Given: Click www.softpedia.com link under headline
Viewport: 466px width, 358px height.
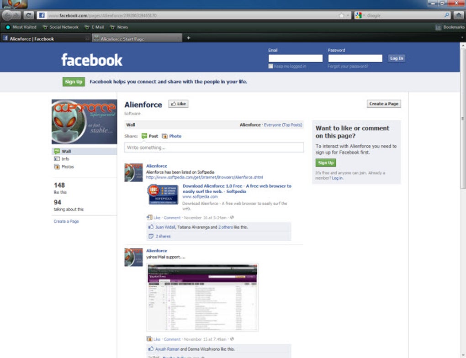Looking at the screenshot, I should click(x=200, y=197).
